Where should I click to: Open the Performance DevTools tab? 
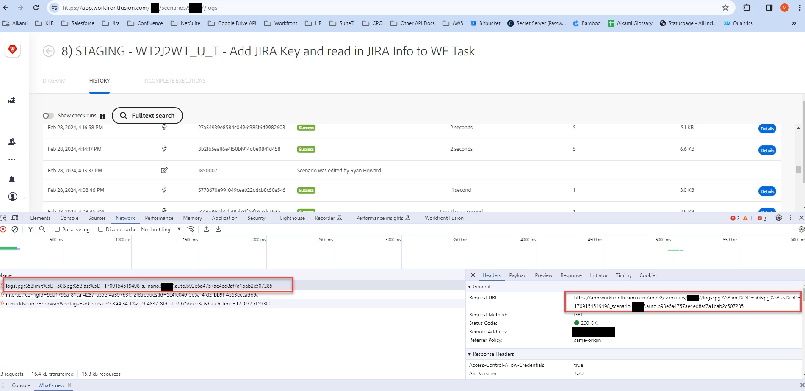[159, 218]
